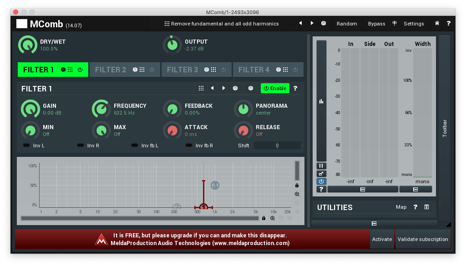Image resolution: width=466 pixels, height=266 pixels.
Task: Click the Activate button
Action: (x=382, y=239)
